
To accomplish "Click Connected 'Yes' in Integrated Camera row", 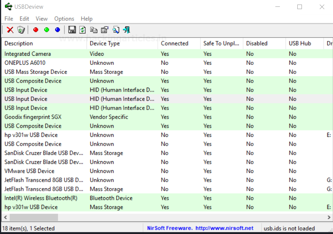I will (x=165, y=54).
